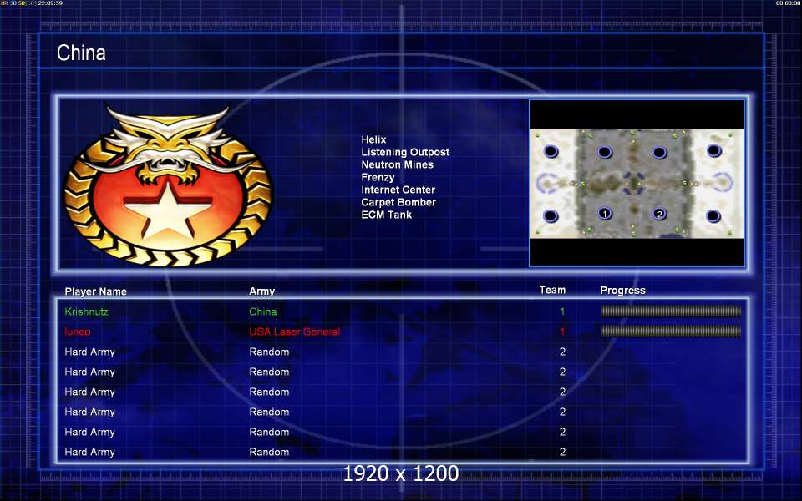This screenshot has height=501, width=802.
Task: Click the "Team" column header
Action: pos(552,290)
